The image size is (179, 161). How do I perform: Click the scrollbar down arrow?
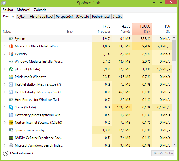174,144
